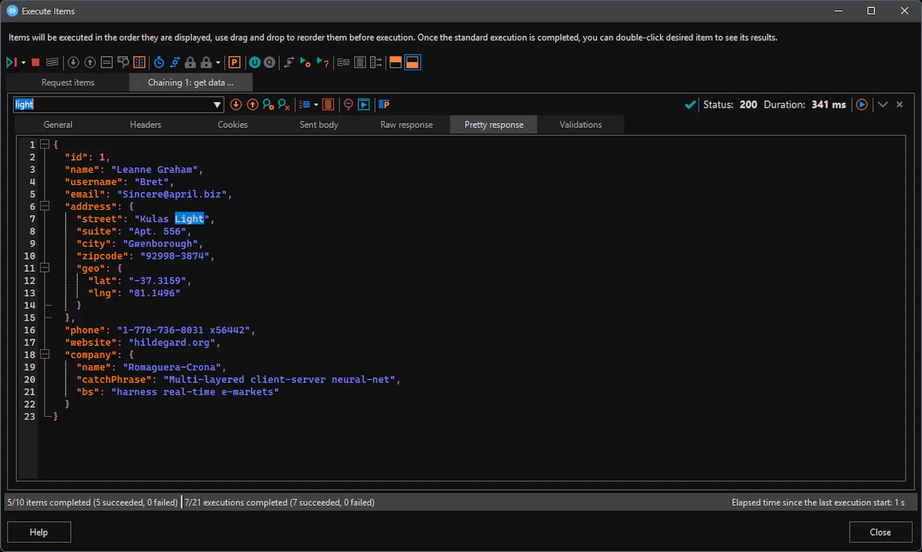Click the teal U circle icon

255,62
